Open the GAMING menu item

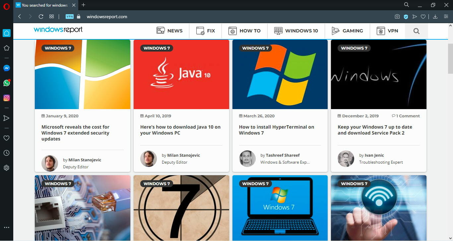click(x=348, y=31)
